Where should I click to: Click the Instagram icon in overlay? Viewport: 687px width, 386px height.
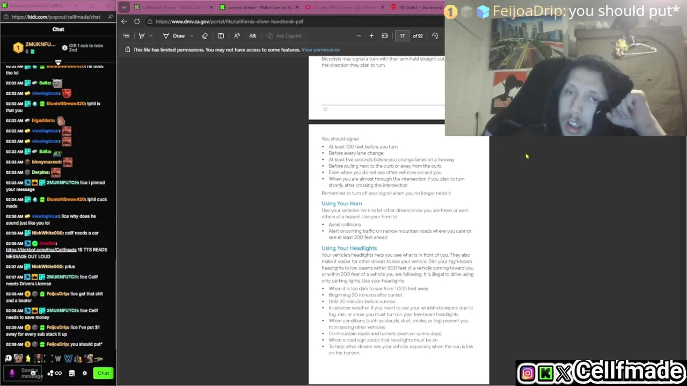point(528,373)
